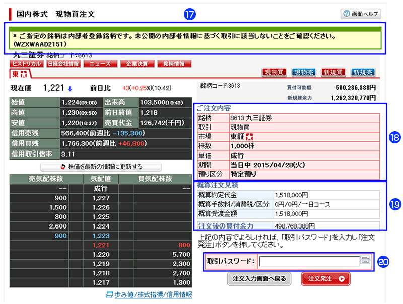Screen dimensions: 403x304
Task: Open 日経会社情報 company info
Action: [63, 64]
